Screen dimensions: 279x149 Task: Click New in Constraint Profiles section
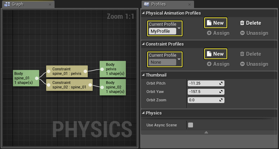215,54
